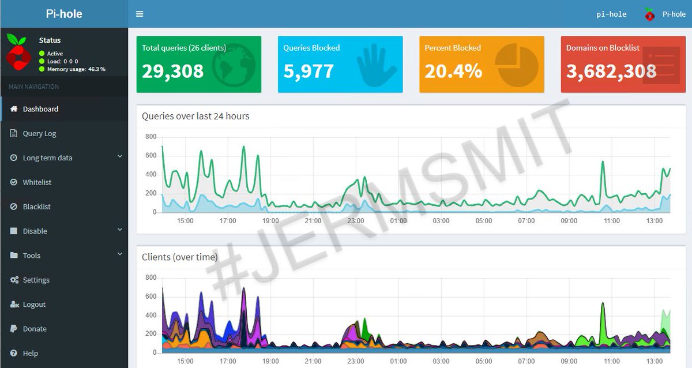The image size is (692, 368).
Task: Click the Pi-hole logo icon in top-right header
Action: point(650,14)
